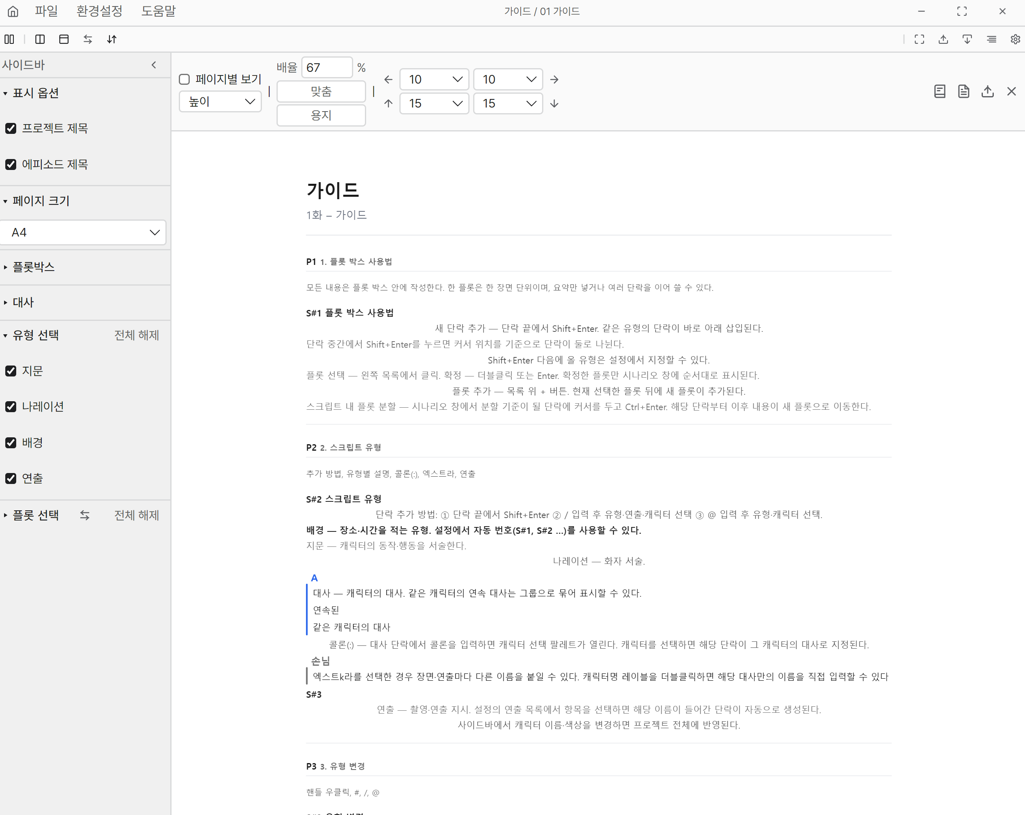Expand the 대사 section
1025x815 pixels.
click(x=18, y=302)
